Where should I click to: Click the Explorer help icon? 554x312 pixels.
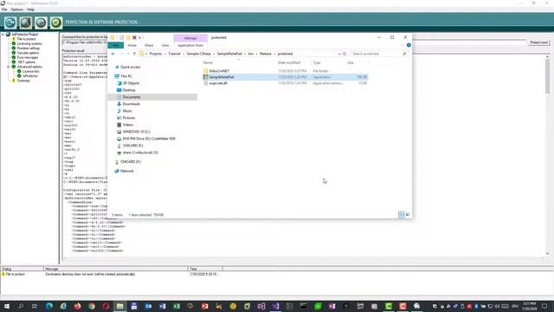[409, 45]
